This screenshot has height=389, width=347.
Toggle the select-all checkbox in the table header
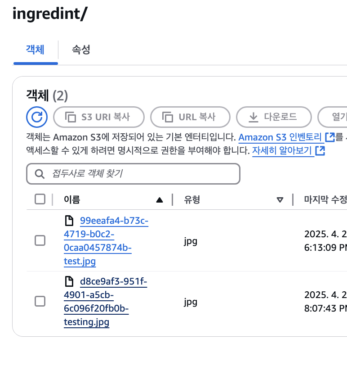coord(40,199)
